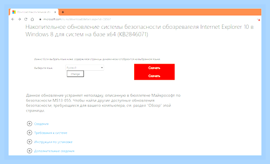Reload the page with the refresh icon
Screen dimensions: 270x164
pyautogui.click(x=26, y=19)
